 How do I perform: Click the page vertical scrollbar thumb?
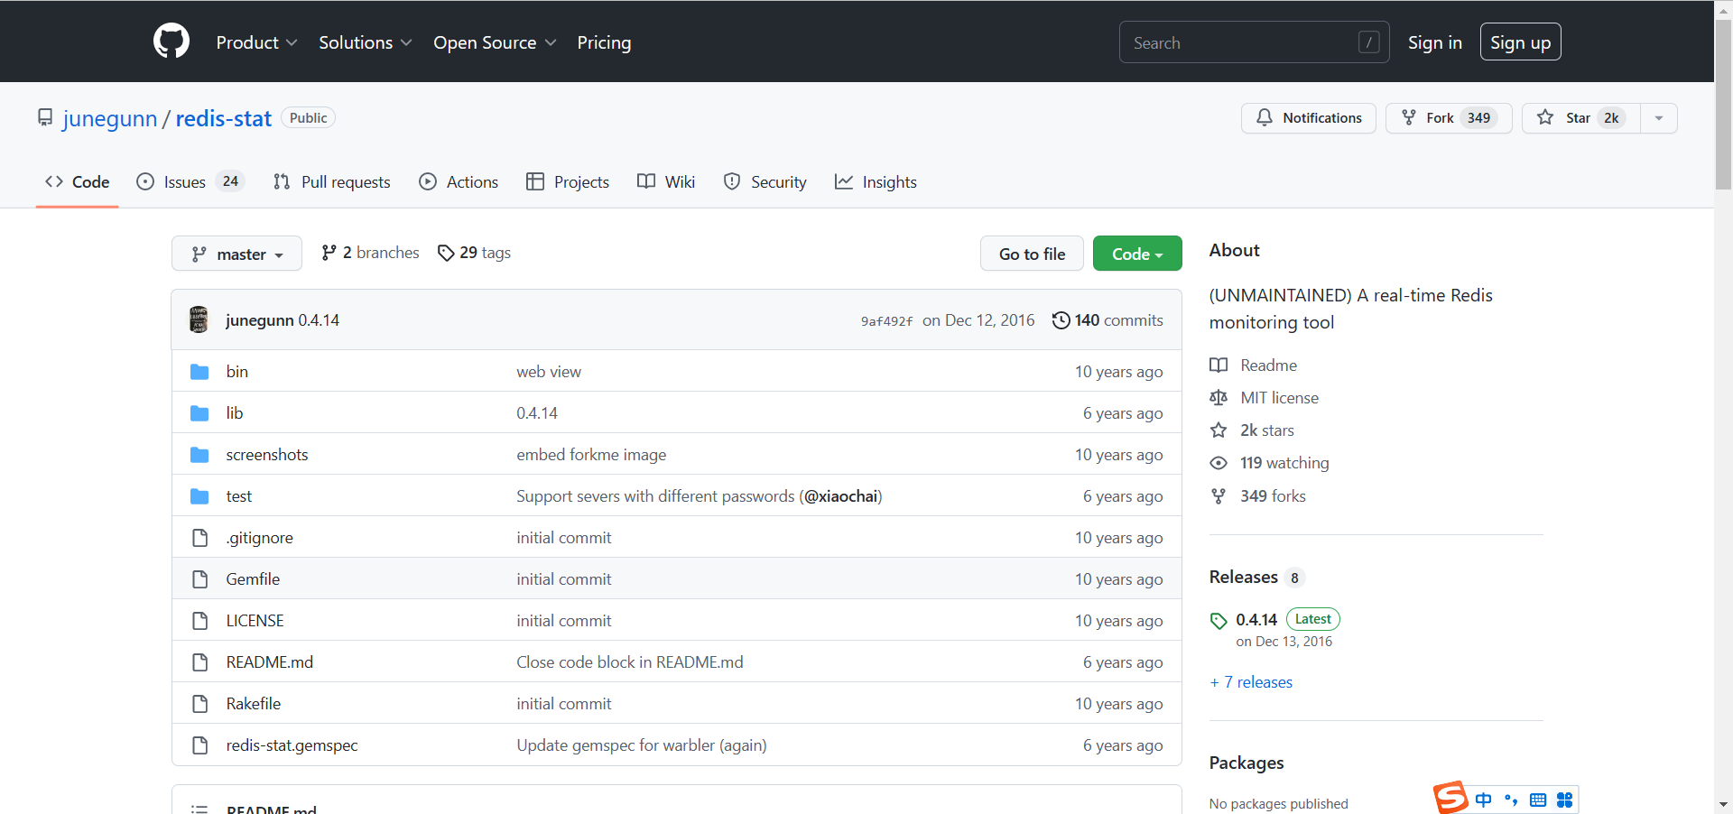point(1724,104)
